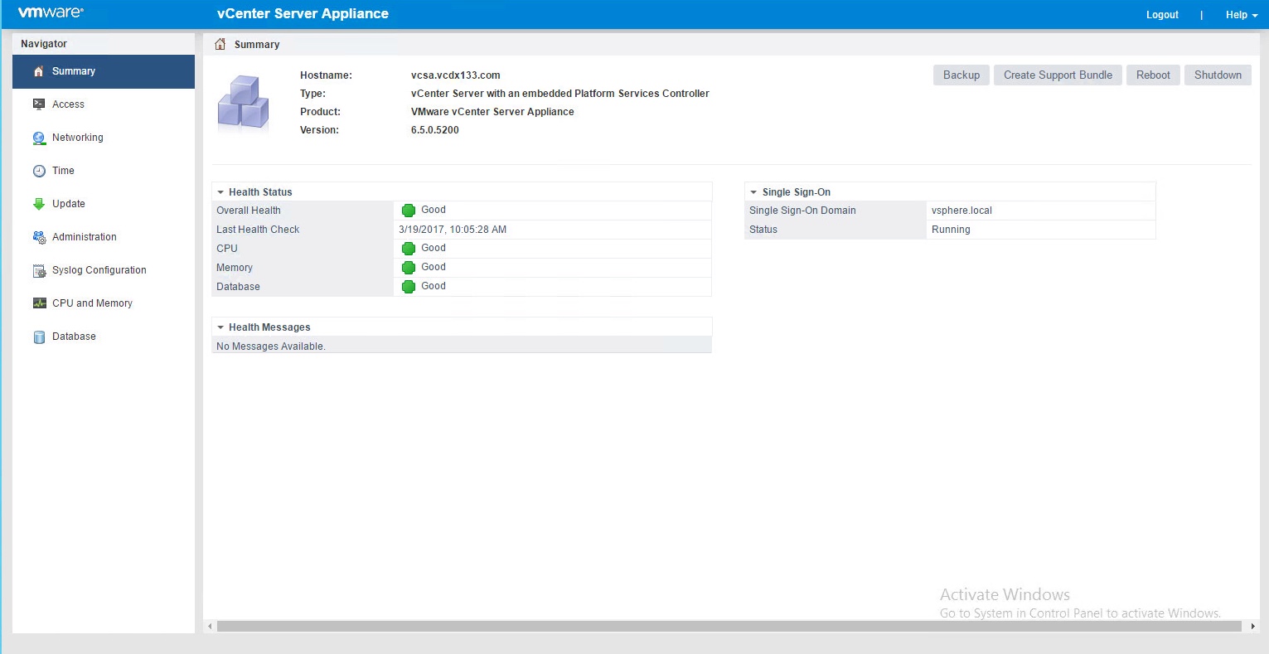Click the Syslog Configuration icon
This screenshot has width=1269, height=654.
[39, 270]
